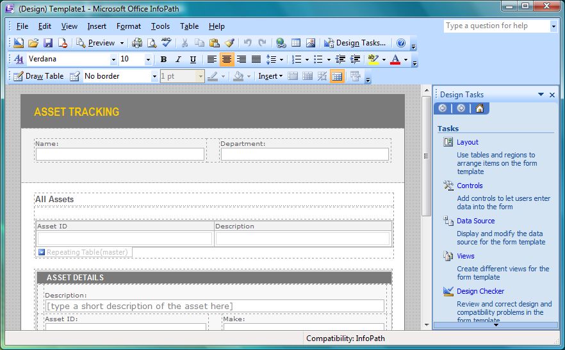Open the Verdana font dropdown
Image resolution: width=565 pixels, height=350 pixels.
pyautogui.click(x=113, y=60)
